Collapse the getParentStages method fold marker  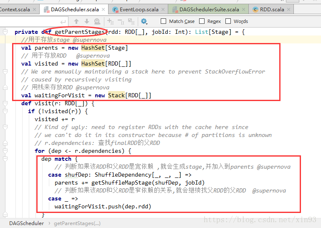click(x=5, y=32)
